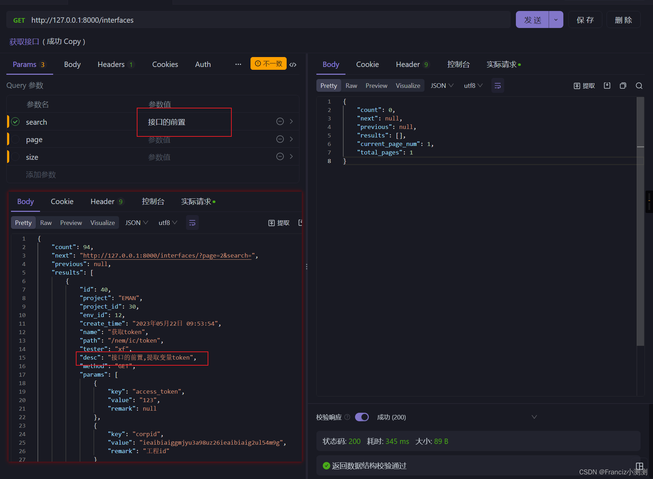653x479 pixels.
Task: Open search in the right response panel
Action: (x=639, y=86)
